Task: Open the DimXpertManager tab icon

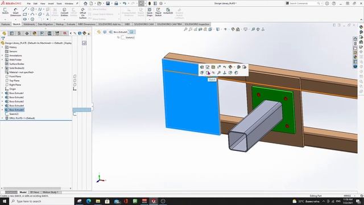Action: [27, 34]
